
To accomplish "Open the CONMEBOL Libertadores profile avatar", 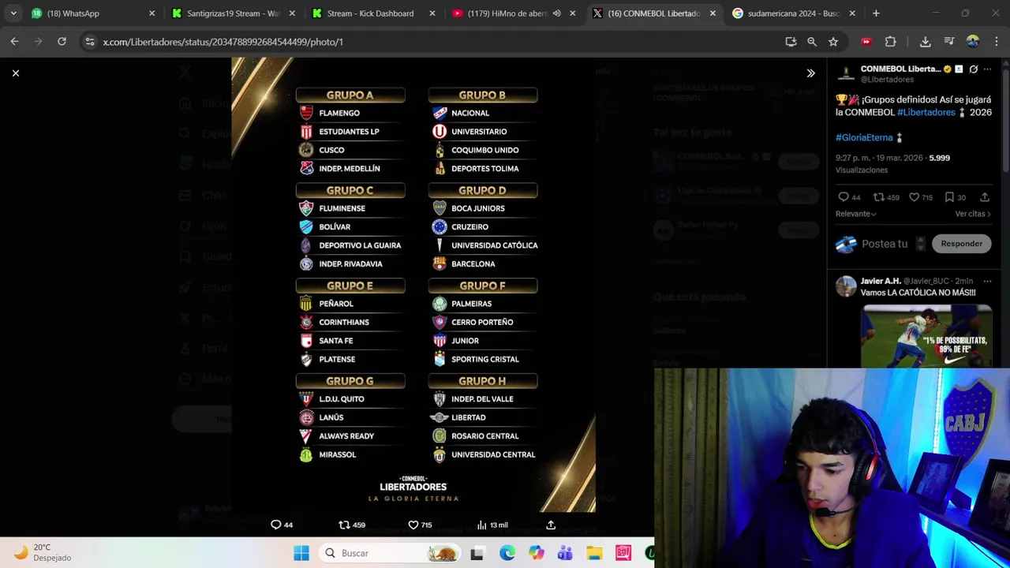I will [846, 73].
